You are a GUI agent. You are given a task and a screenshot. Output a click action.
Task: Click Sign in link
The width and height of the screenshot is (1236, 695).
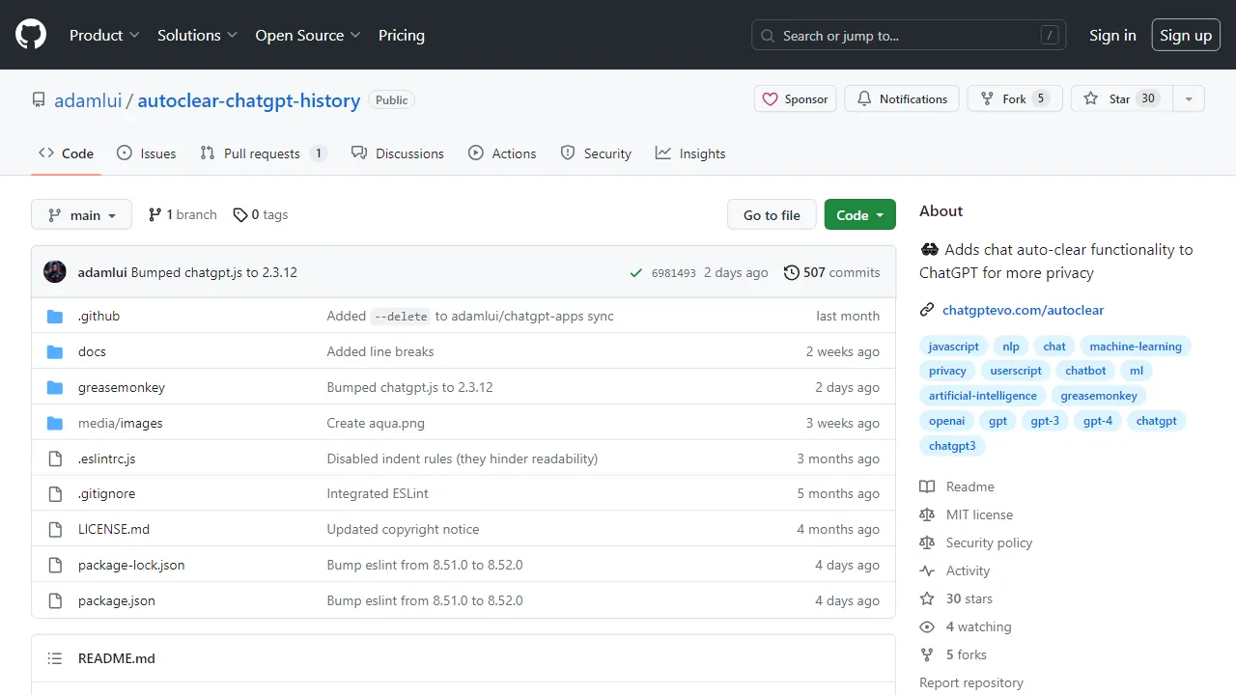point(1112,35)
